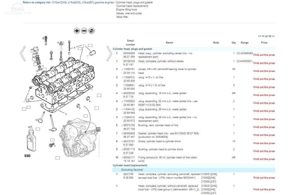The height and width of the screenshot is (195, 303).
Task: Find out the price for bushing 90351710
Action: [264, 151]
